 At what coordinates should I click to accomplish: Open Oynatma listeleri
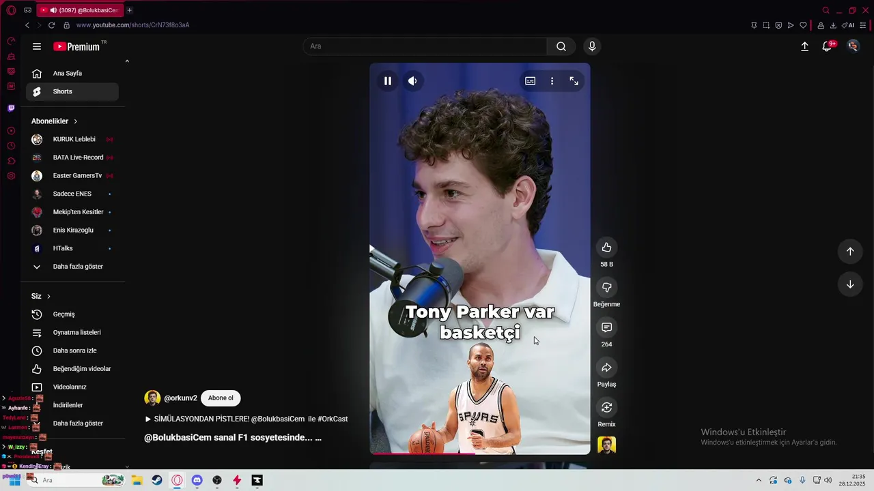click(x=72, y=333)
